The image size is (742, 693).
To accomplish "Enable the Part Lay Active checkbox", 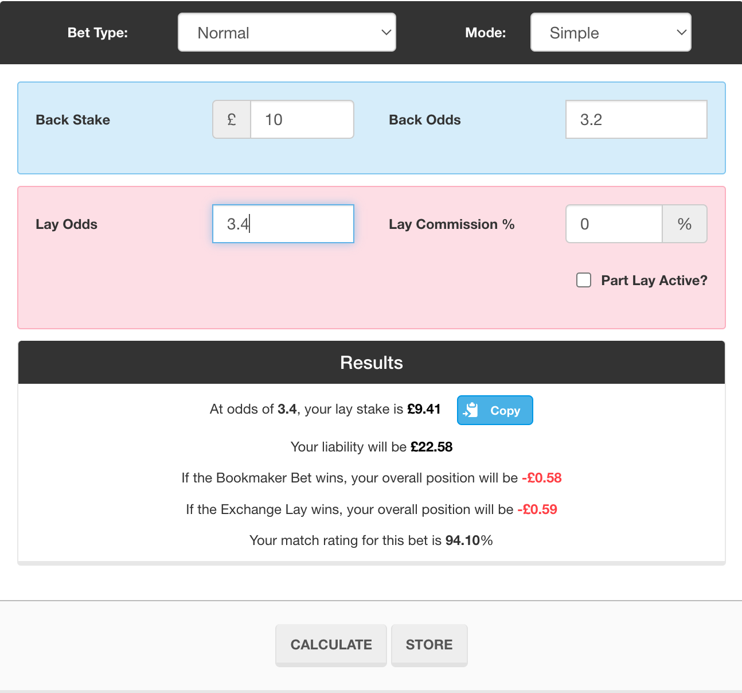I will [584, 280].
